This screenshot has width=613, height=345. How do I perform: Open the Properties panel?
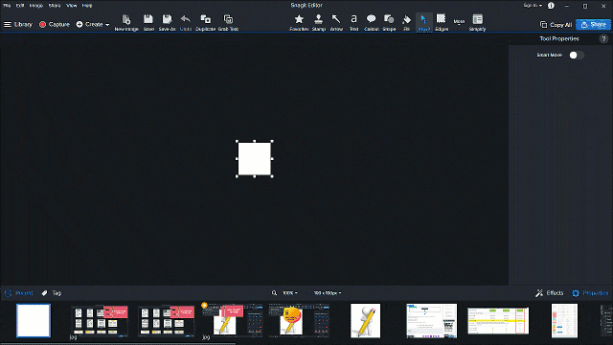point(590,293)
